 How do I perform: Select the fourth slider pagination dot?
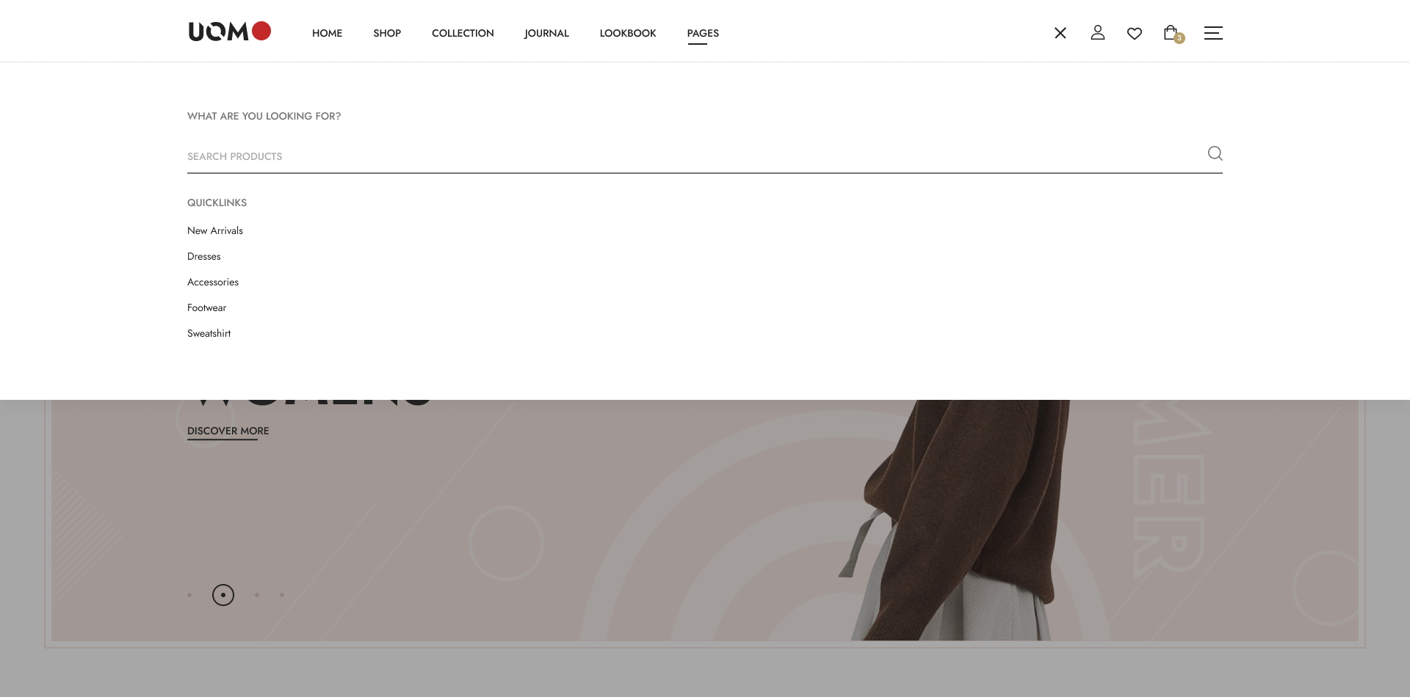(x=282, y=595)
